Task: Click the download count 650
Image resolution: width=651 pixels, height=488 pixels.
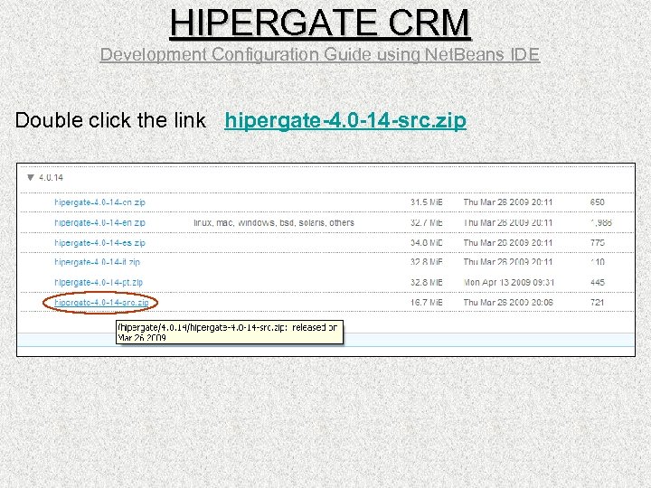Action: 597,202
